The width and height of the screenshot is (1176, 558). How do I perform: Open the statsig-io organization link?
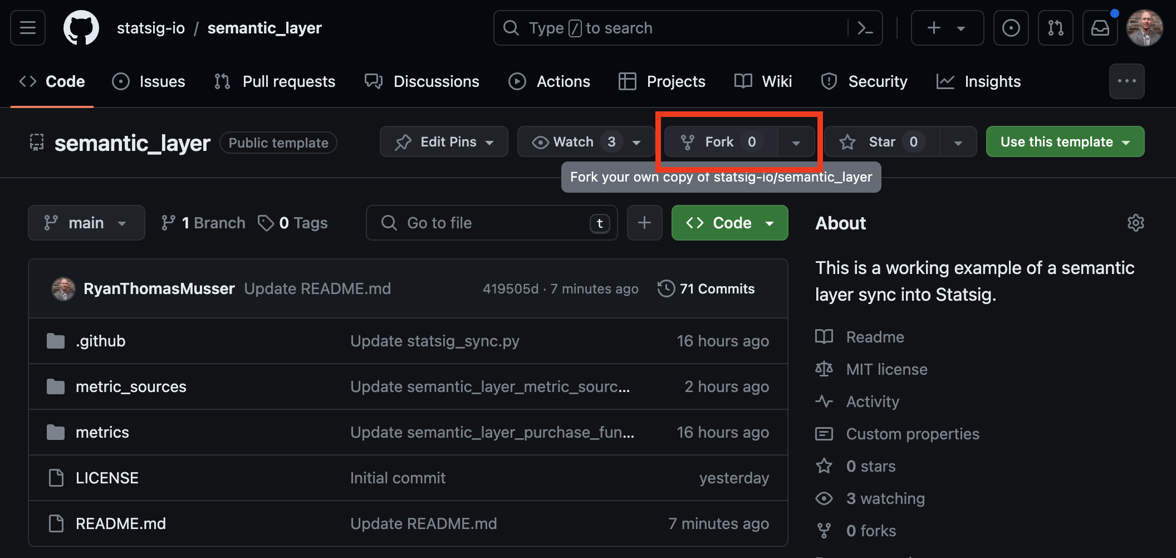coord(151,28)
